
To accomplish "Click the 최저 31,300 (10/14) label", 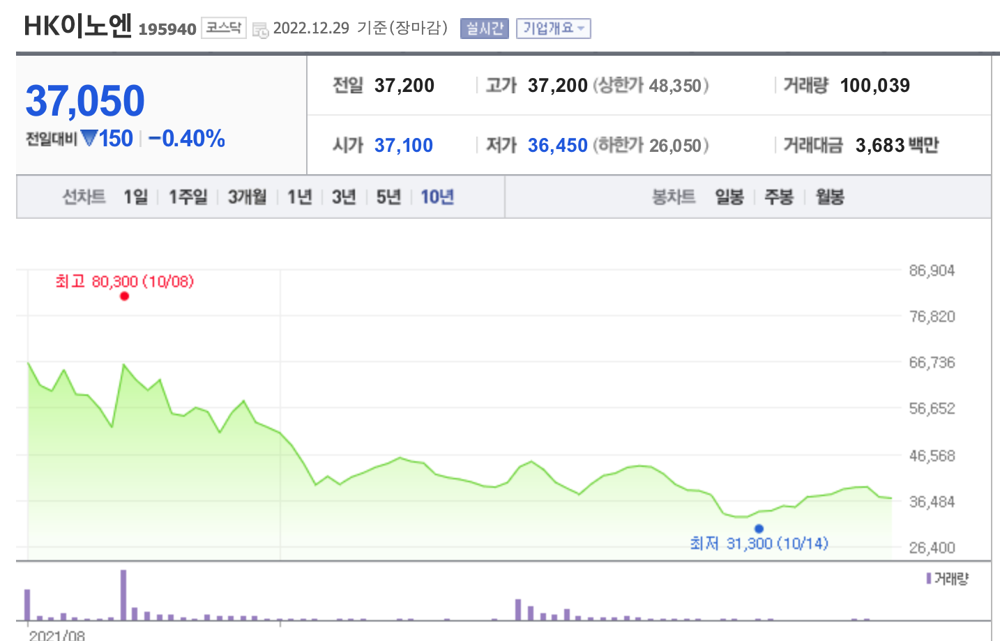I will (x=759, y=543).
